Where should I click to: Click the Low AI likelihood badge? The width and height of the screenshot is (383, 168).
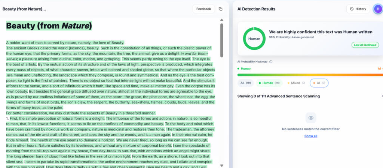click(x=365, y=45)
